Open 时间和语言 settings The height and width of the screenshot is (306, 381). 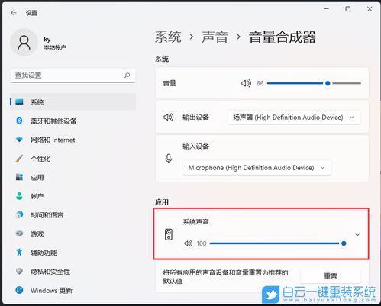(73, 215)
